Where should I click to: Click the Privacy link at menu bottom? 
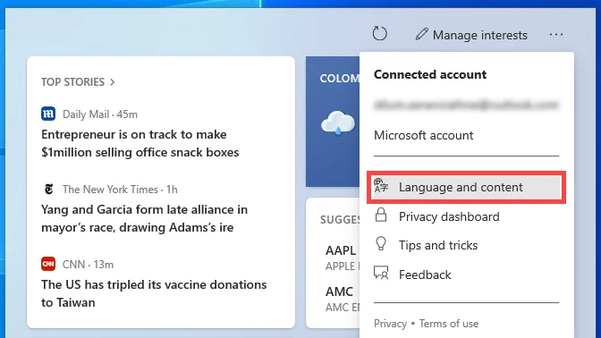(390, 324)
